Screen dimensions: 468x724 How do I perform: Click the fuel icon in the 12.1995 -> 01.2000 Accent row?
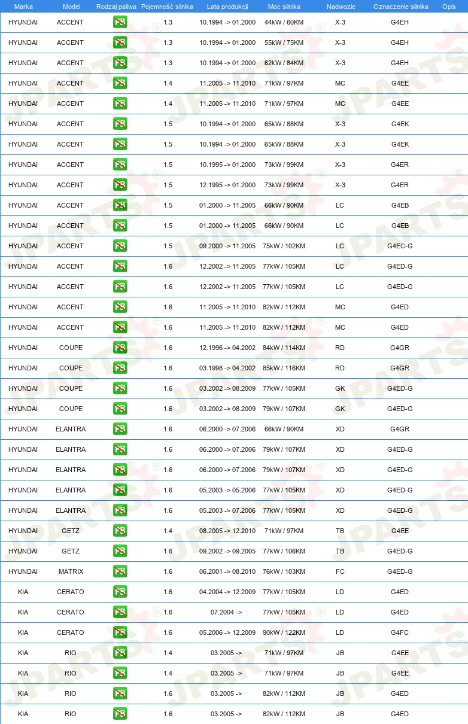(x=120, y=185)
